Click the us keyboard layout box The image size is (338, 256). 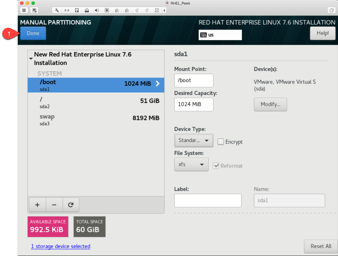pos(220,35)
